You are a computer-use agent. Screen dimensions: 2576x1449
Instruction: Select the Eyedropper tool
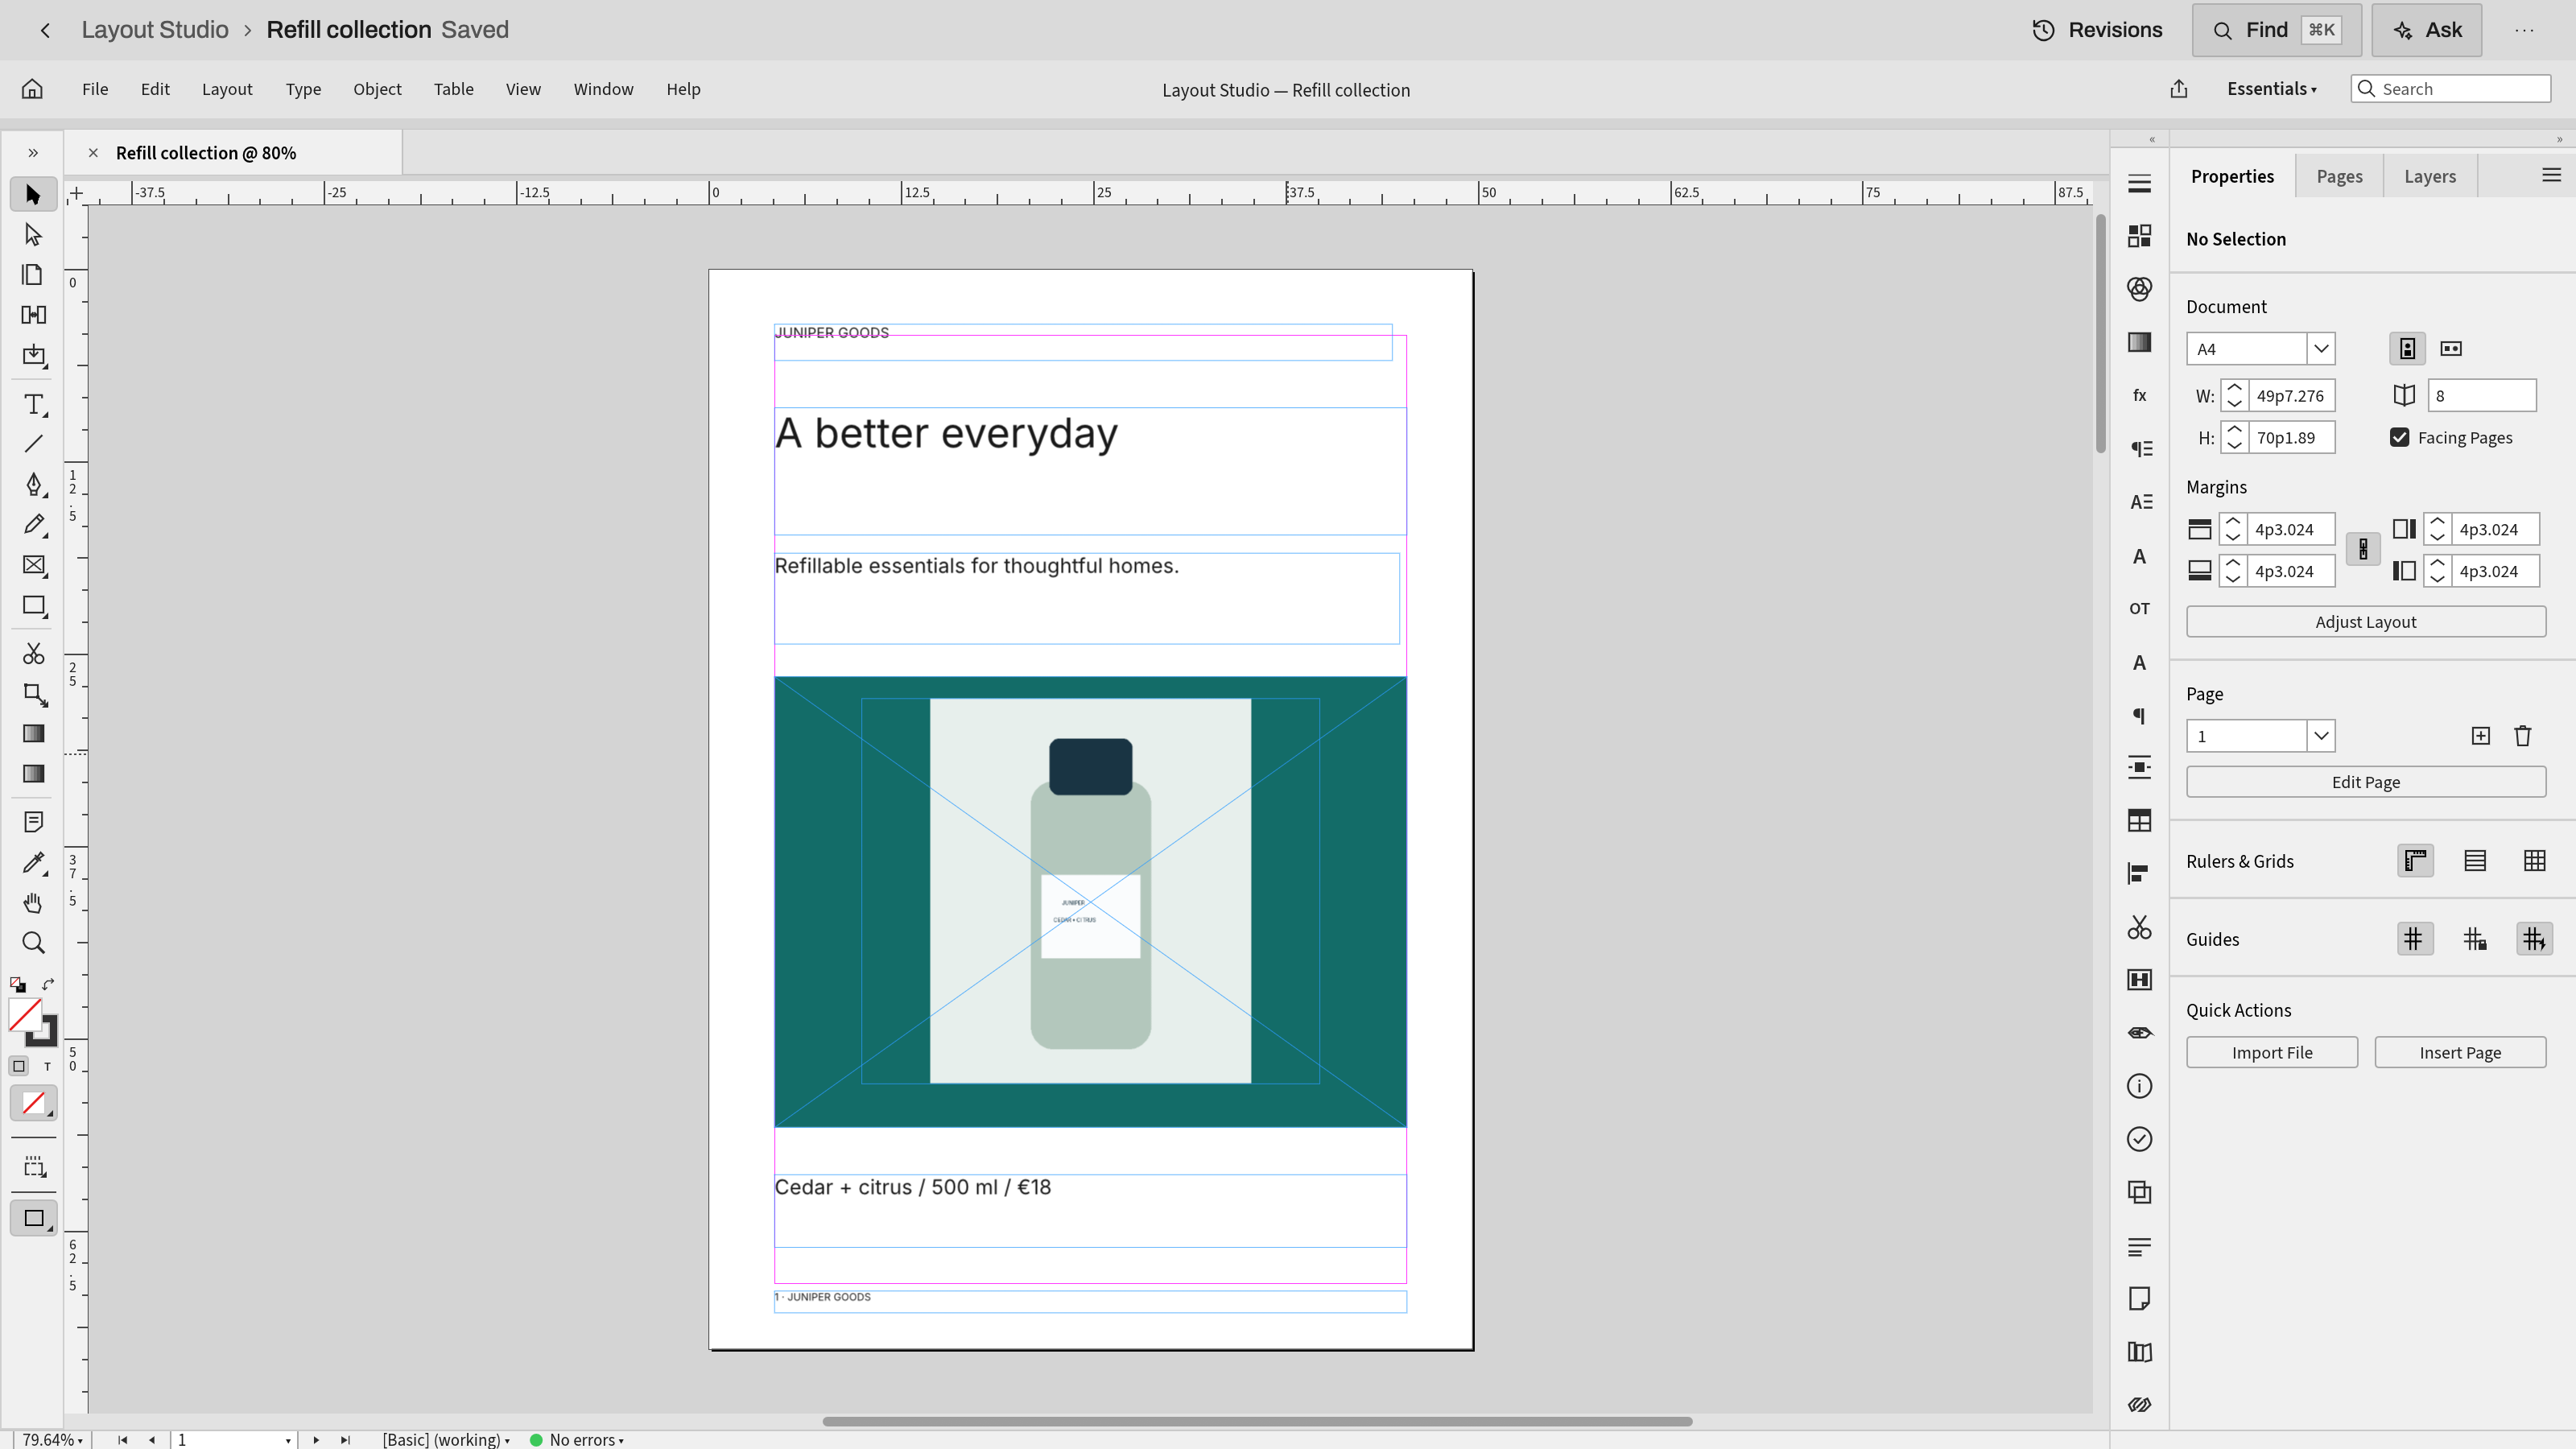[33, 863]
